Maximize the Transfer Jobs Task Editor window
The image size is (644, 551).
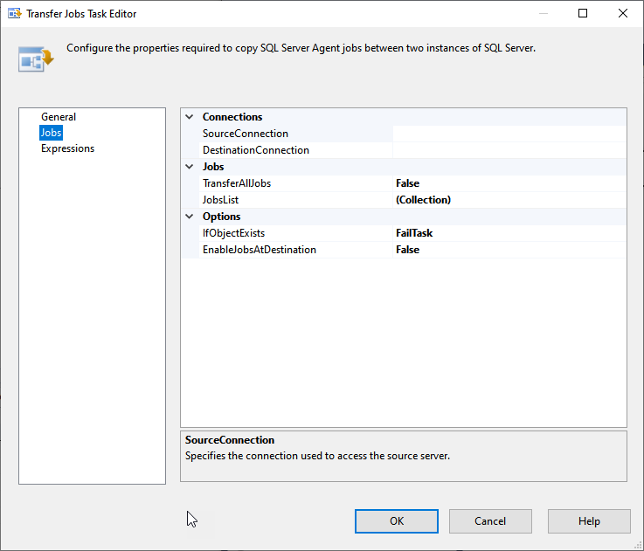583,14
